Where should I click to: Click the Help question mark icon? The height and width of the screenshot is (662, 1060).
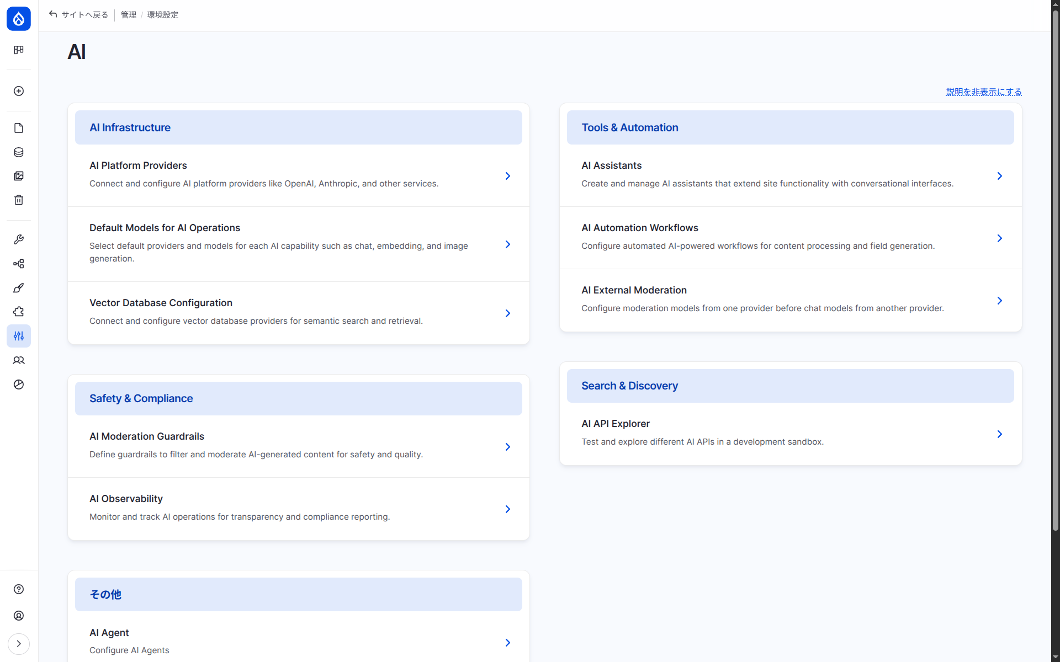[x=19, y=589]
